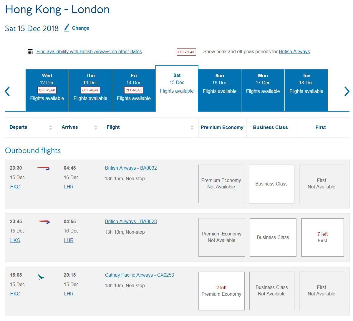Click British Airways logo on BA0028 row

(43, 222)
